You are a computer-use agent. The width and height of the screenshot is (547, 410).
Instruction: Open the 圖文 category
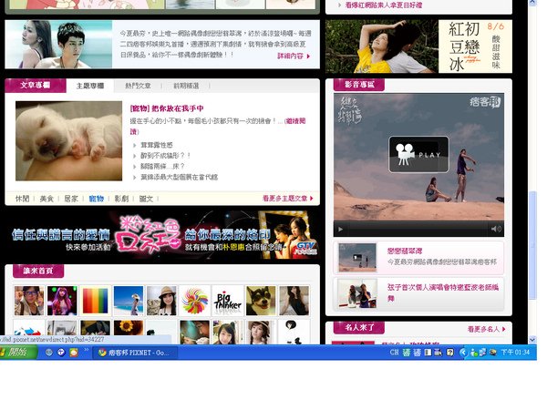[146, 199]
